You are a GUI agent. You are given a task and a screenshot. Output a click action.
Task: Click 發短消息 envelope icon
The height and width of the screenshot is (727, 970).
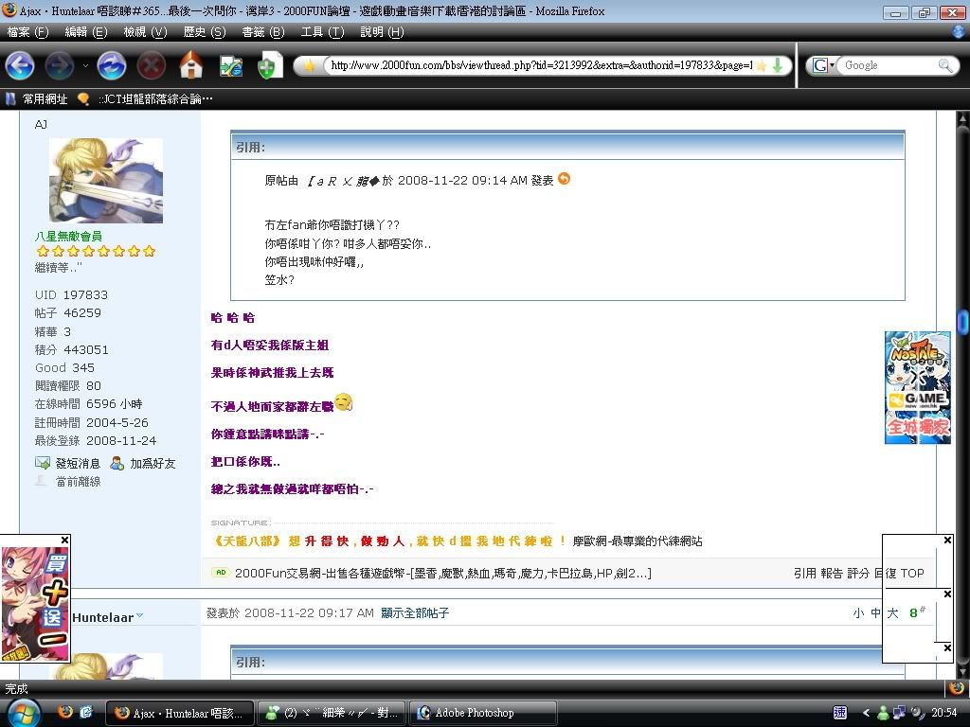point(43,463)
